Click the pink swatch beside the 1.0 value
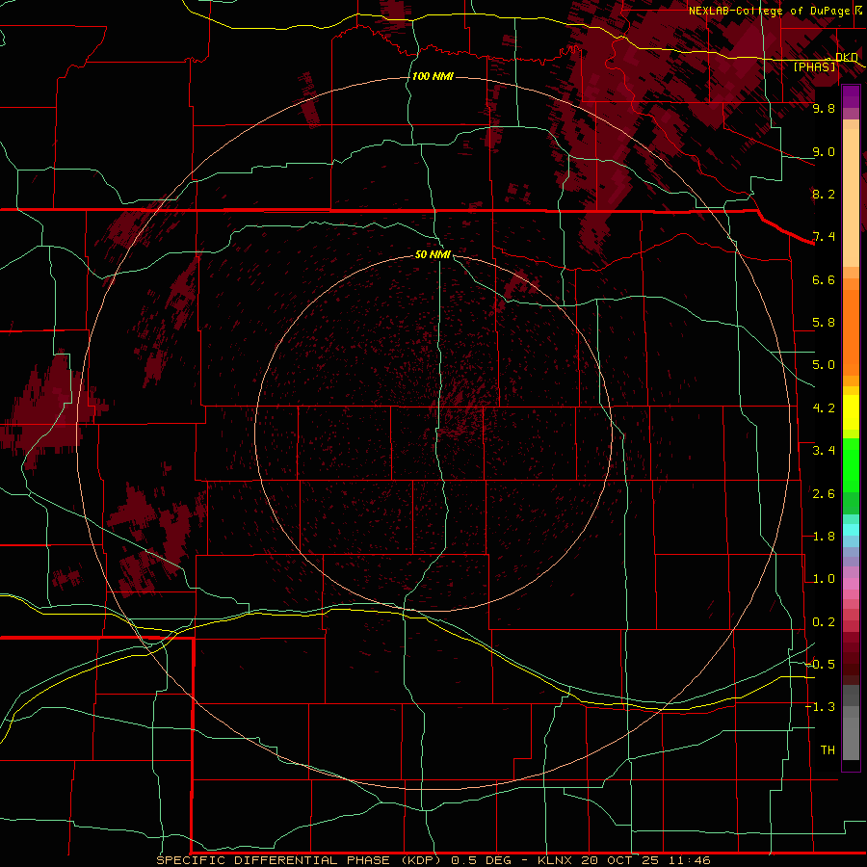The image size is (867, 867). click(x=851, y=584)
